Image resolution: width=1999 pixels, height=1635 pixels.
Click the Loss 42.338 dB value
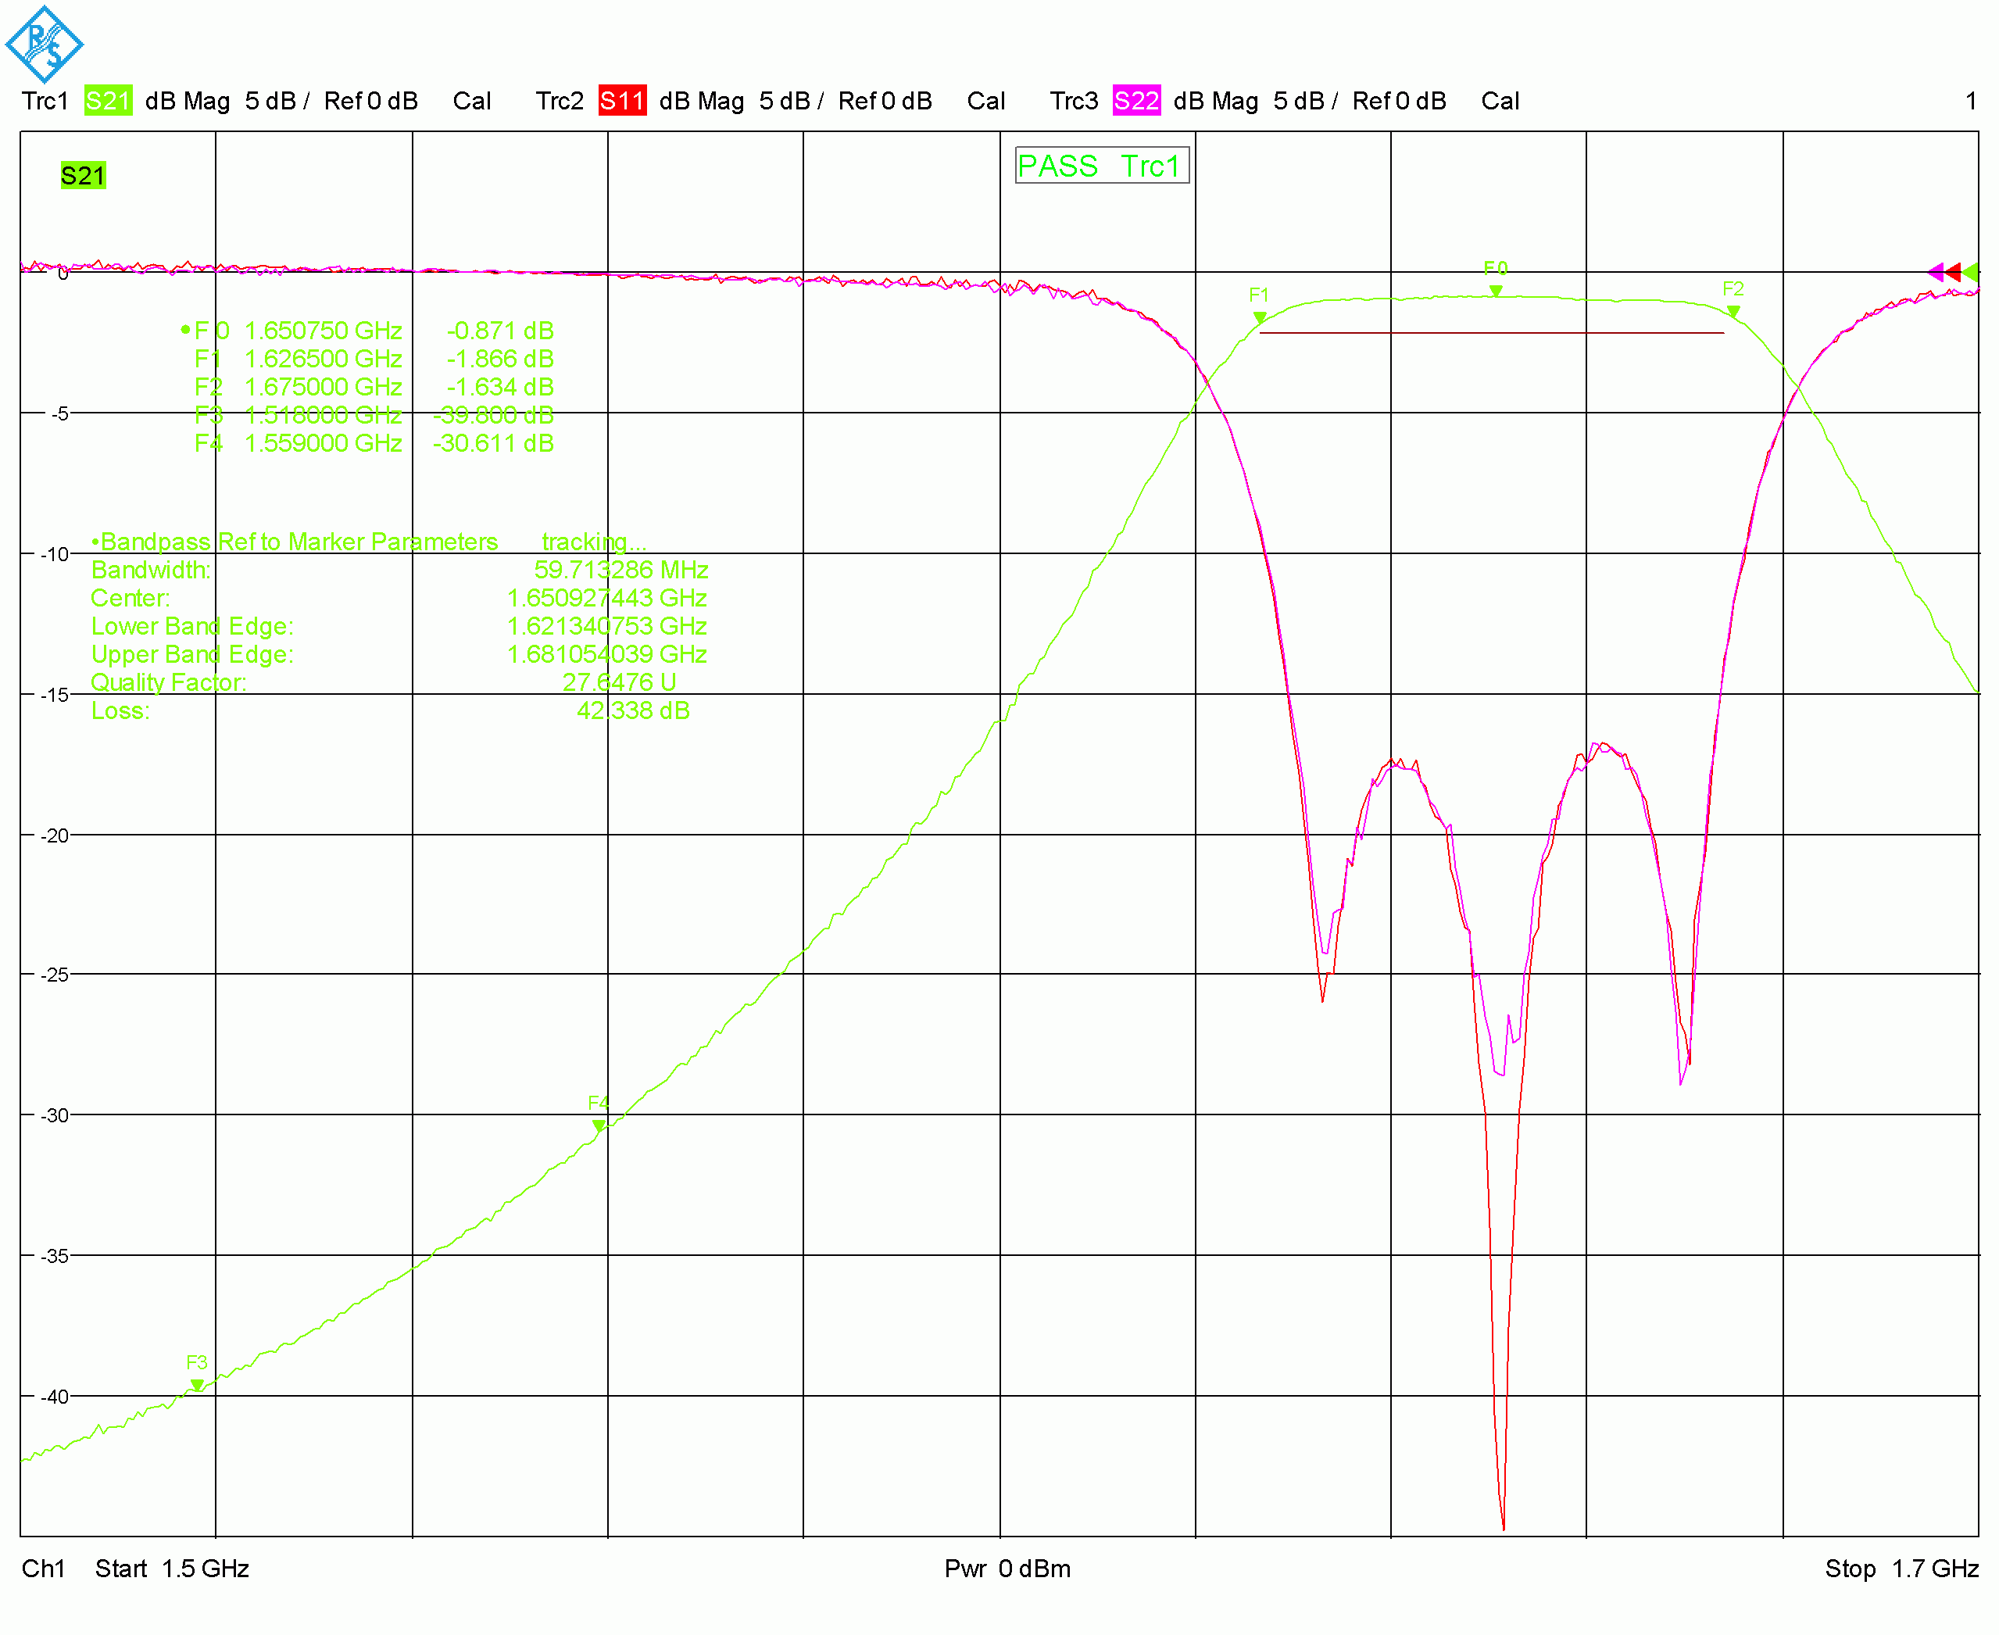tap(634, 710)
